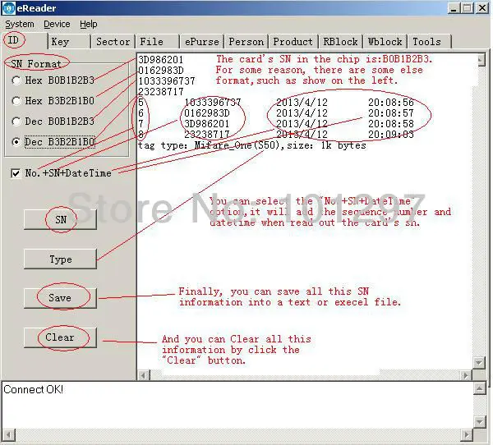Maximize the eReader window
This screenshot has height=445, width=493.
(x=467, y=8)
